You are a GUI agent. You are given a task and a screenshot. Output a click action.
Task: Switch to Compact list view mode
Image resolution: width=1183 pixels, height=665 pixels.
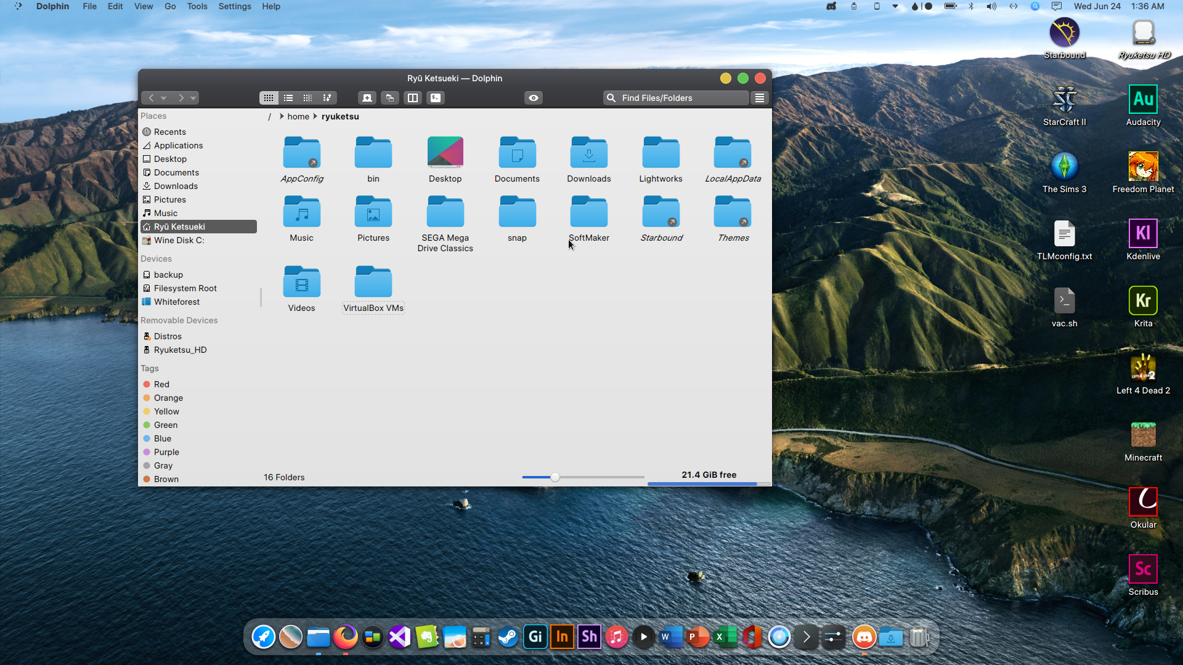click(x=288, y=98)
